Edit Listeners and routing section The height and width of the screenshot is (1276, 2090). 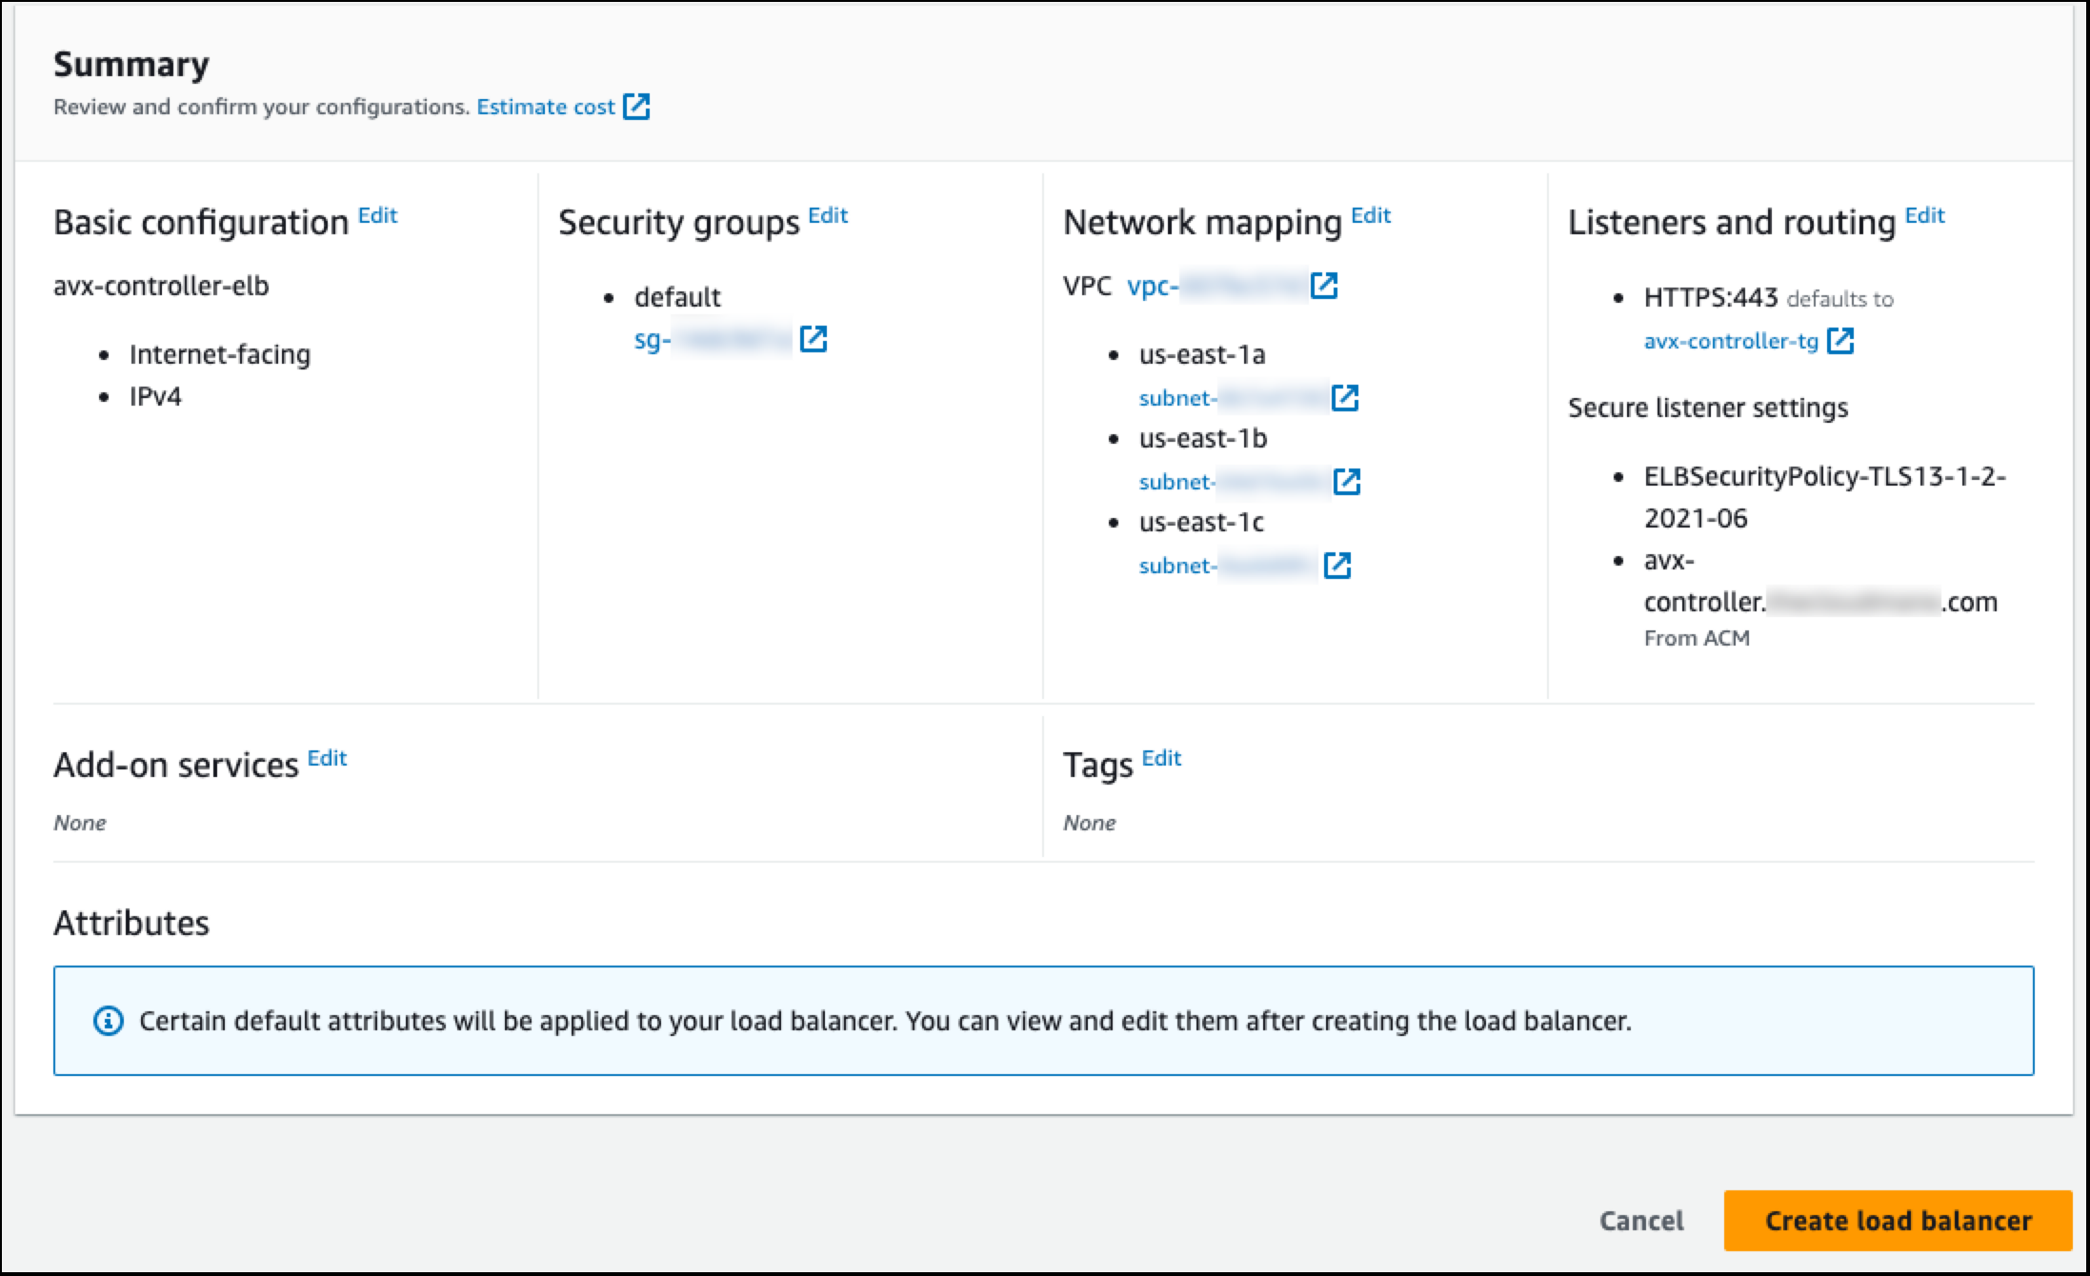[1924, 216]
